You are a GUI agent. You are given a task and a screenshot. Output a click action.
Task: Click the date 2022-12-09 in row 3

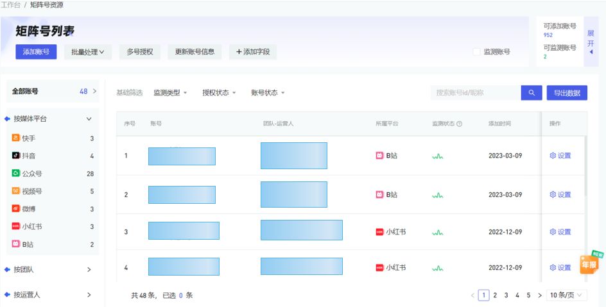pyautogui.click(x=505, y=232)
